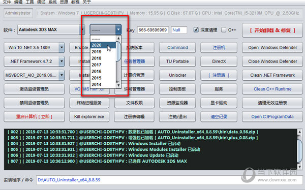305x190 pixels.
Task: Open the 关于 menu
Action: click(86, 2)
